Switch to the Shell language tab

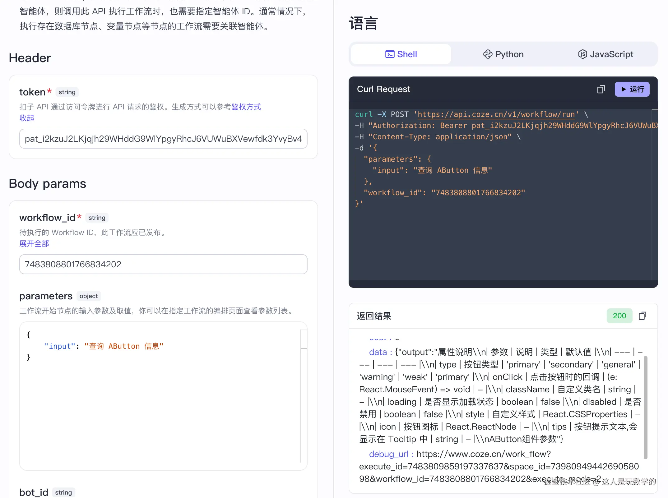401,54
